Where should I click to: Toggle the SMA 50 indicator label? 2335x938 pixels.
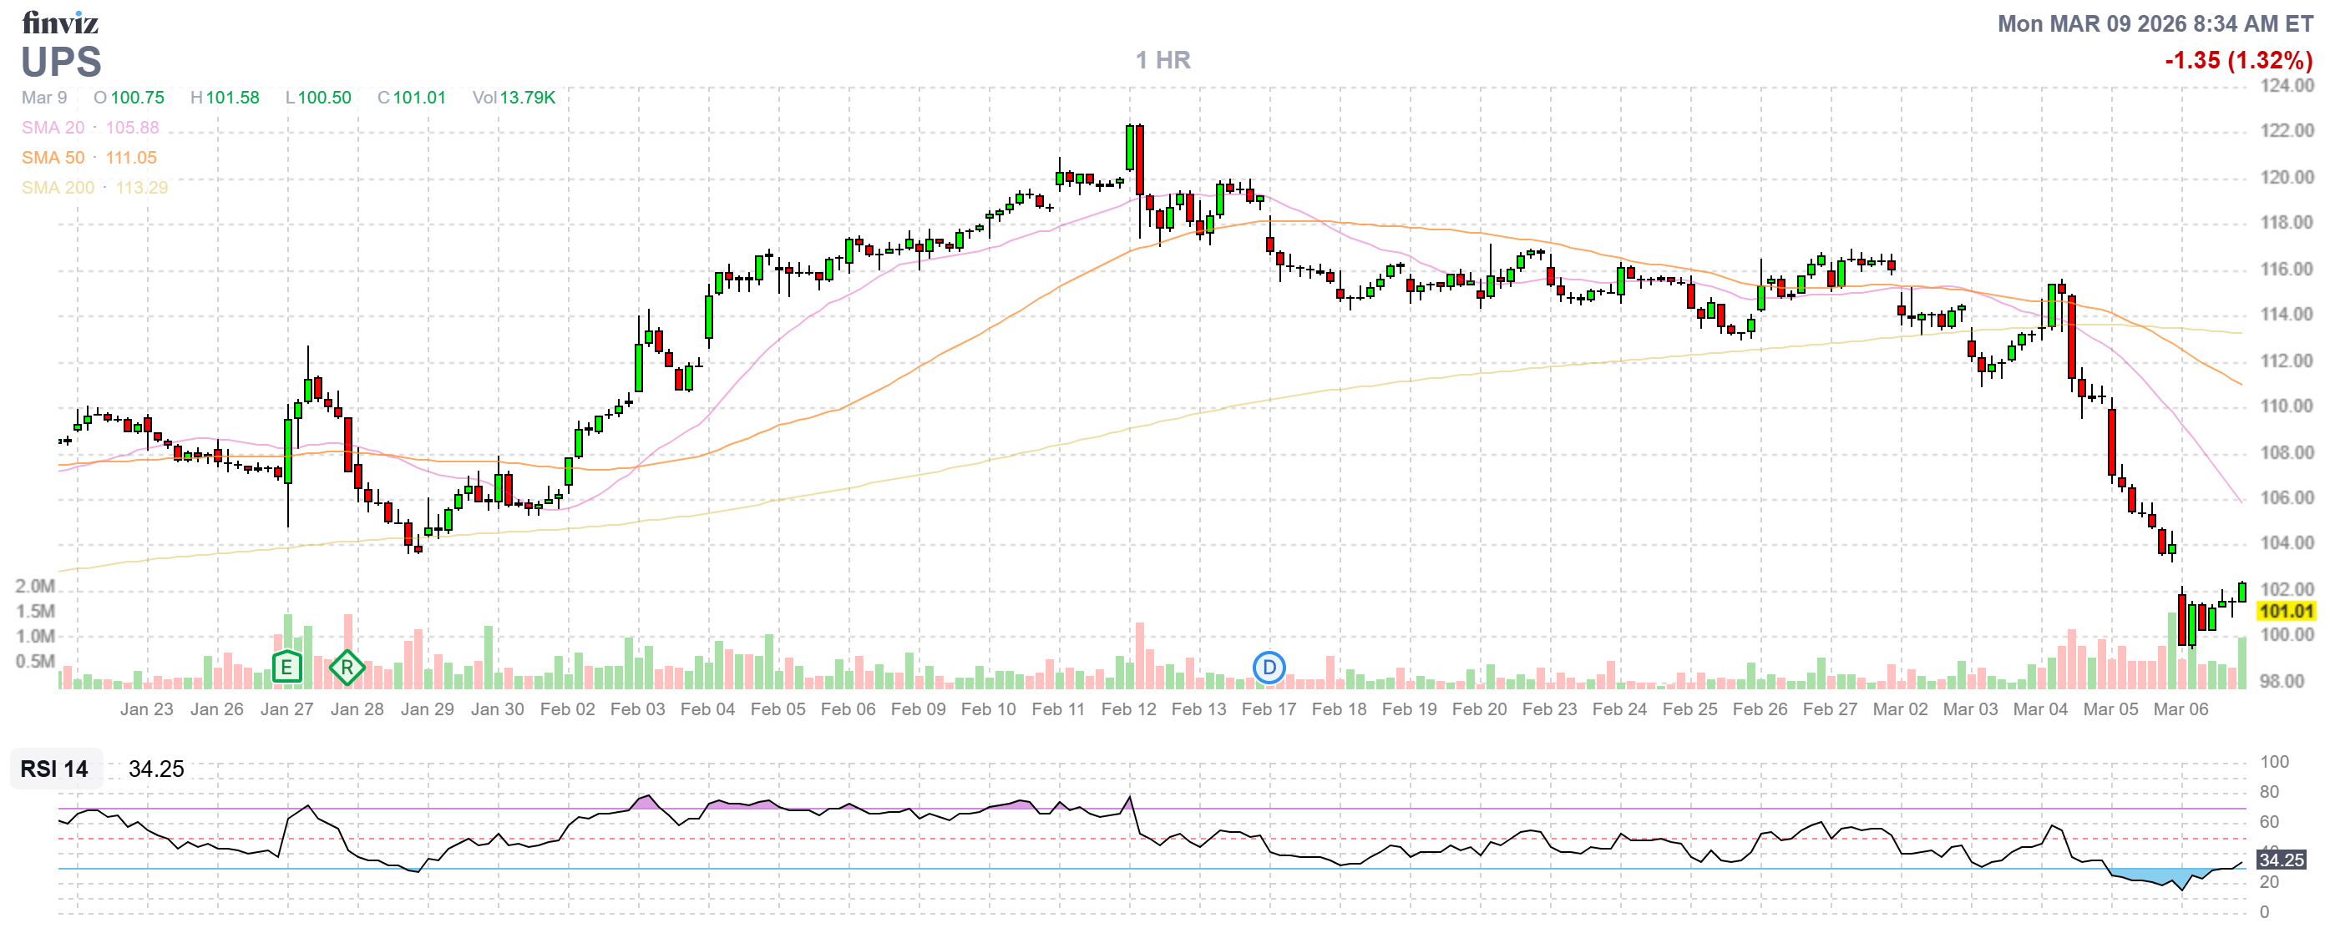(53, 158)
